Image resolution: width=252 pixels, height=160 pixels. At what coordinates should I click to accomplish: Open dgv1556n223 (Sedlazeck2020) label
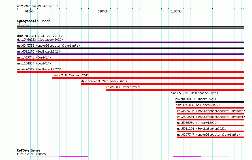click(x=104, y=81)
